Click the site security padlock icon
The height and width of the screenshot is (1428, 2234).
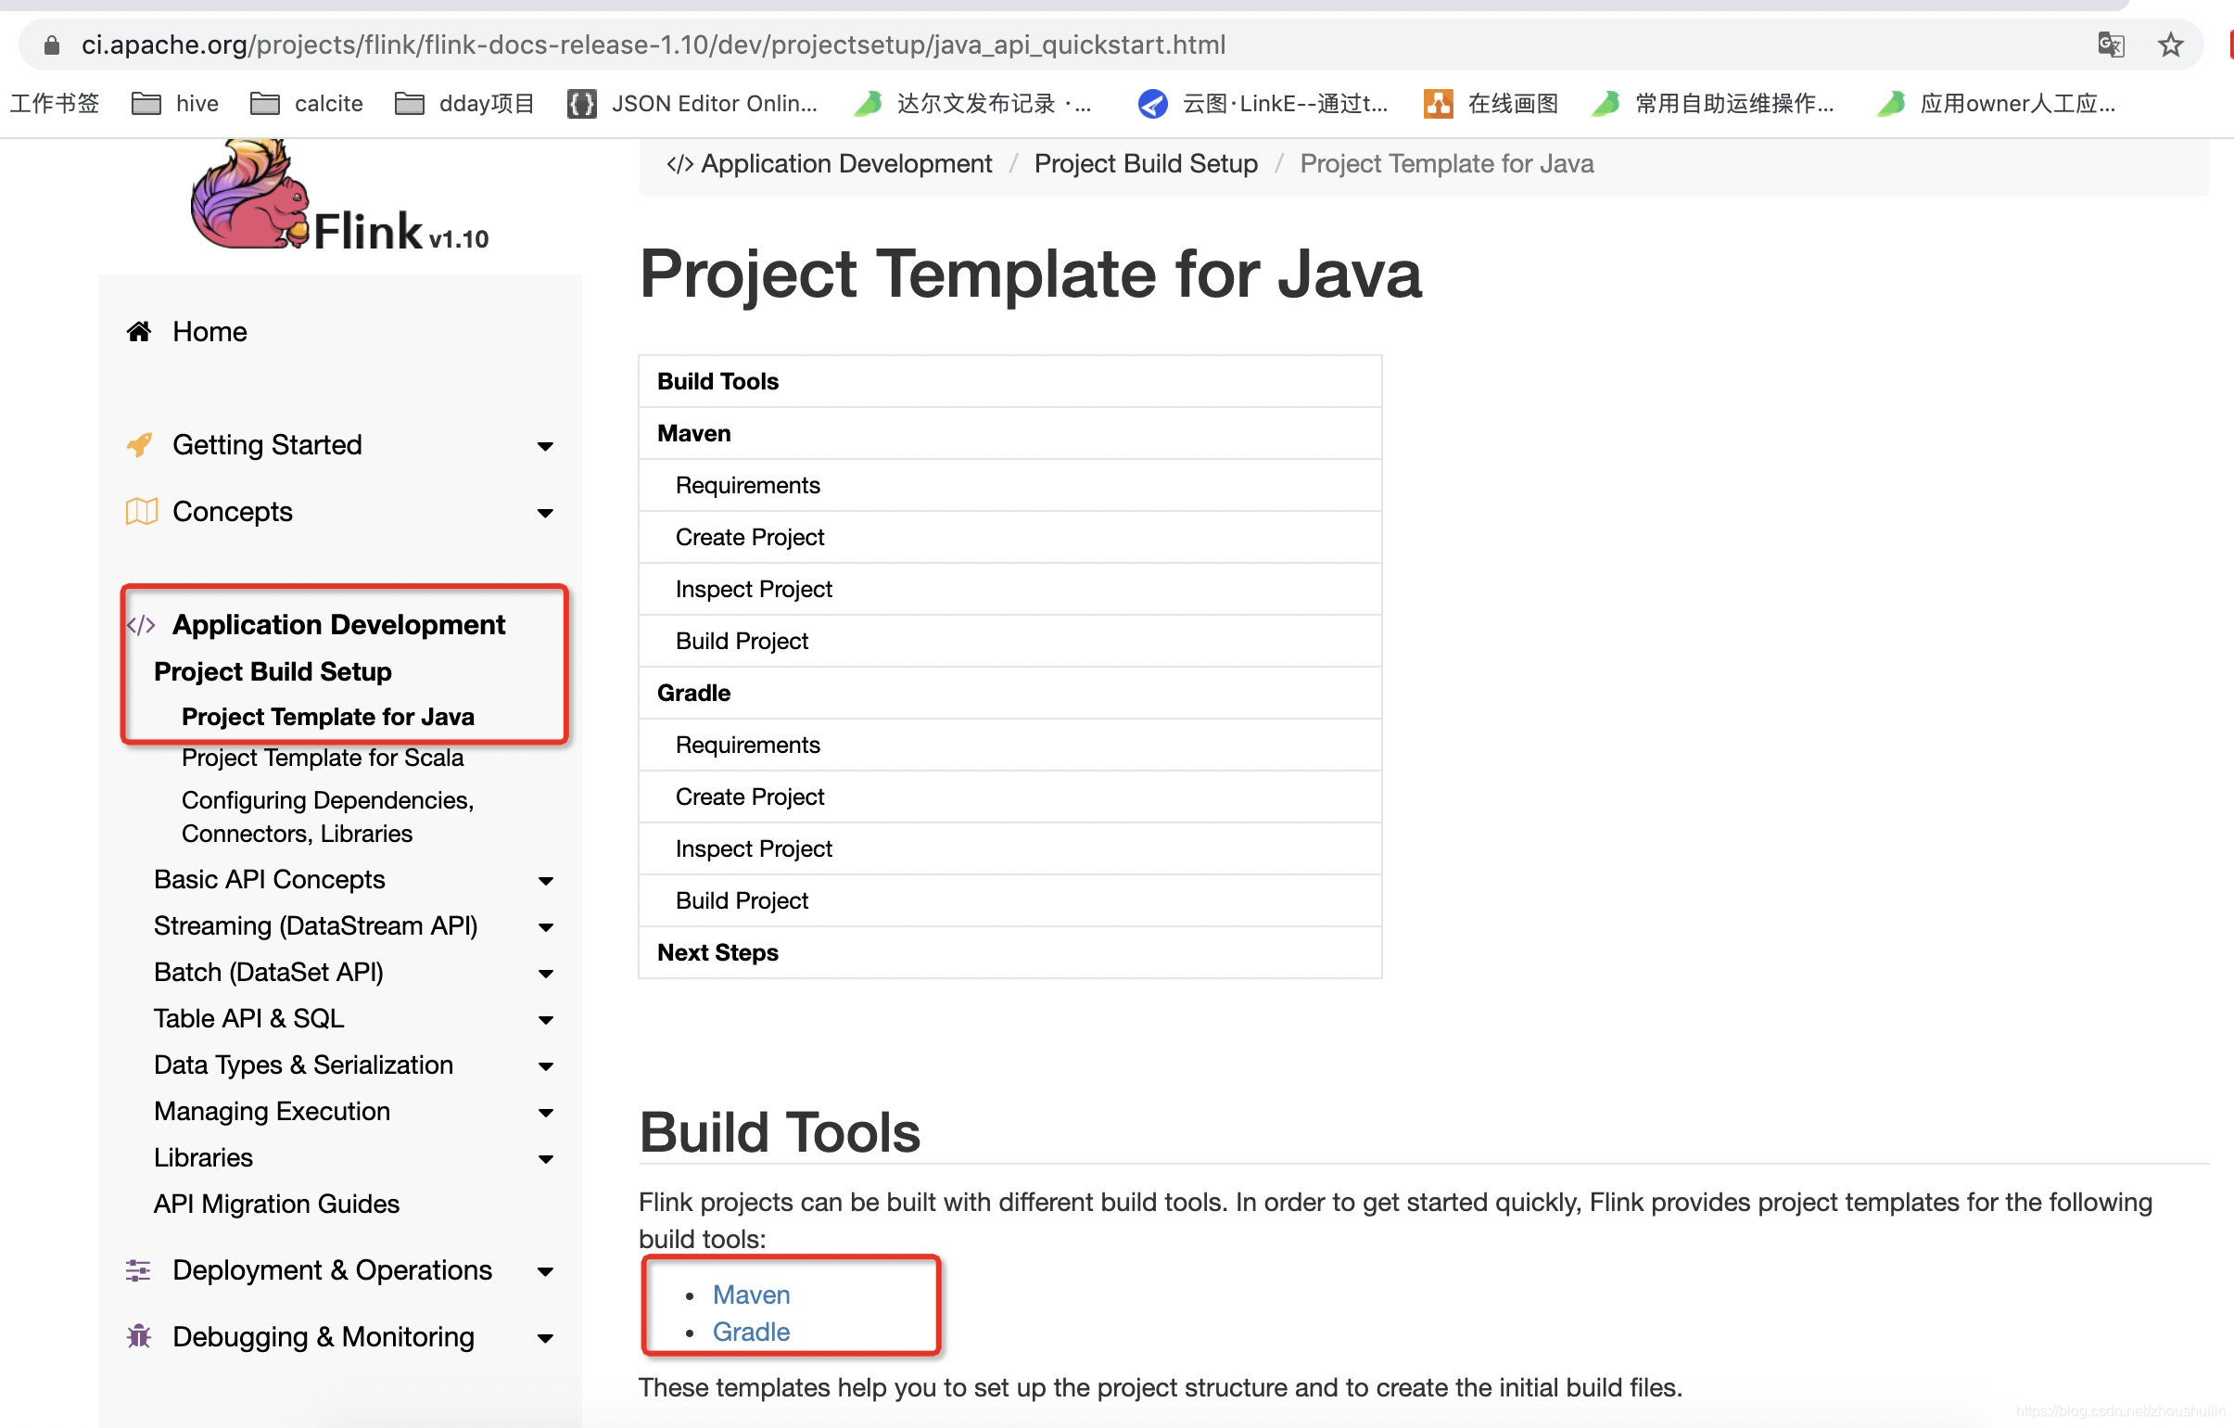51,44
